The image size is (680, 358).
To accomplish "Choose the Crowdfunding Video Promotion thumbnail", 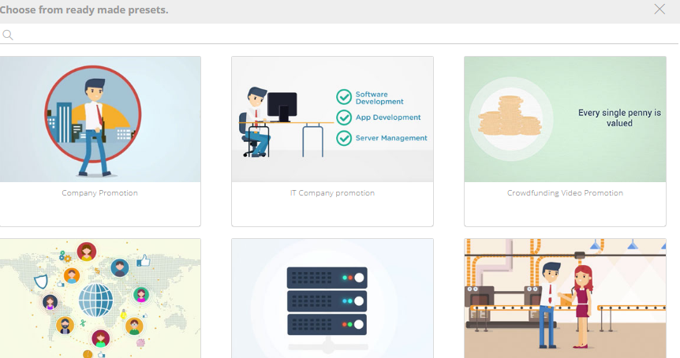I will tap(565, 119).
